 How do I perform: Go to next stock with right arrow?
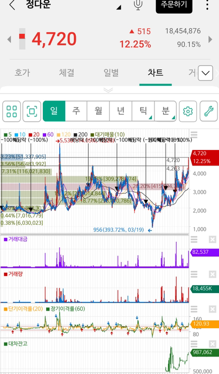(x=210, y=39)
